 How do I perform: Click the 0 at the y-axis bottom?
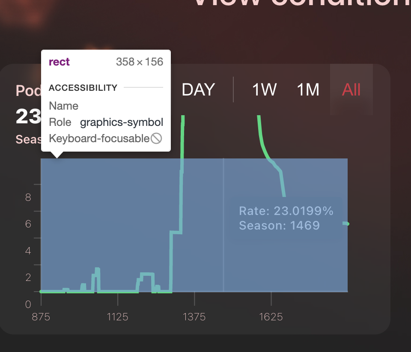click(28, 304)
